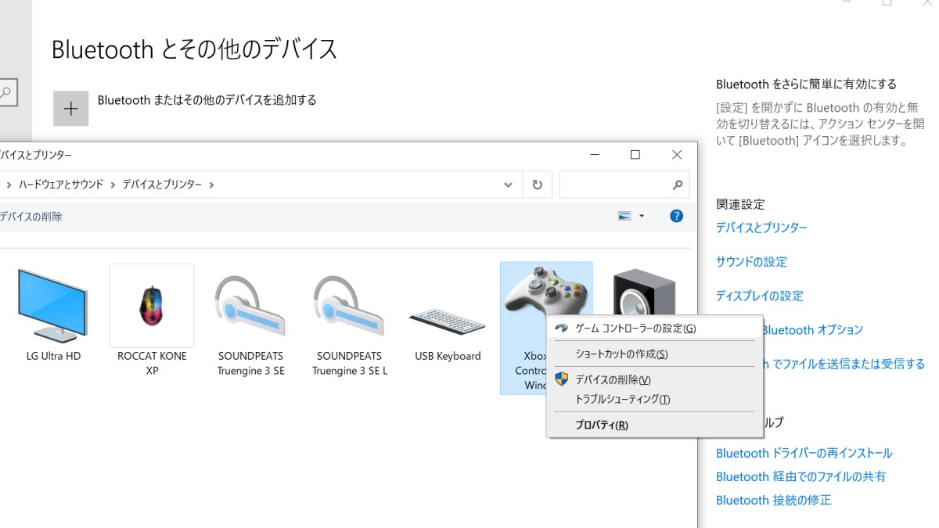Click the blue help question mark icon
This screenshot has height=528, width=939.
pos(677,216)
